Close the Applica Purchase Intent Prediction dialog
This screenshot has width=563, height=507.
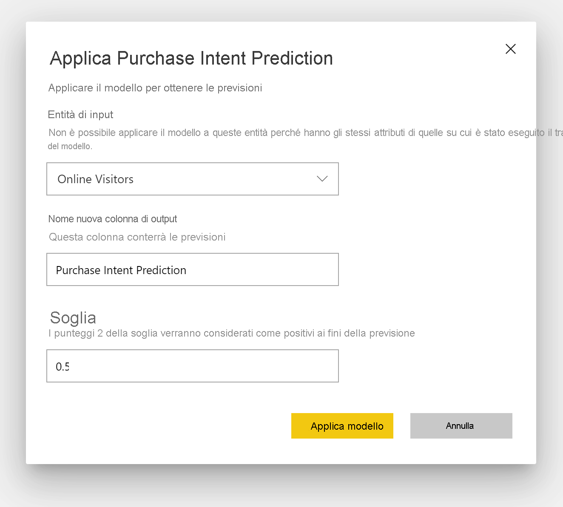pyautogui.click(x=510, y=49)
